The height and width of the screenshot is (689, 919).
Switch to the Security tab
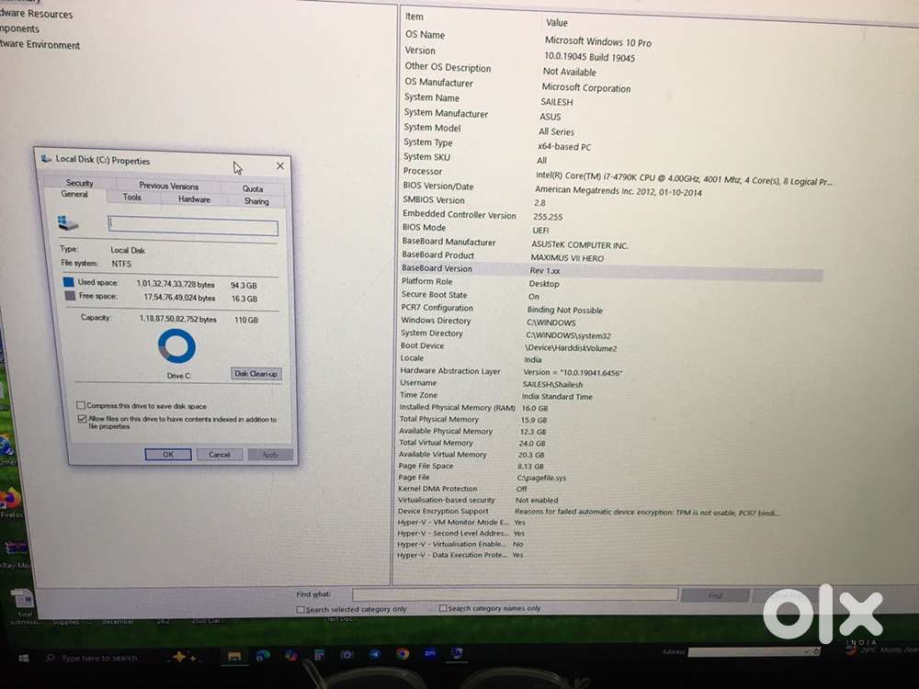(79, 183)
